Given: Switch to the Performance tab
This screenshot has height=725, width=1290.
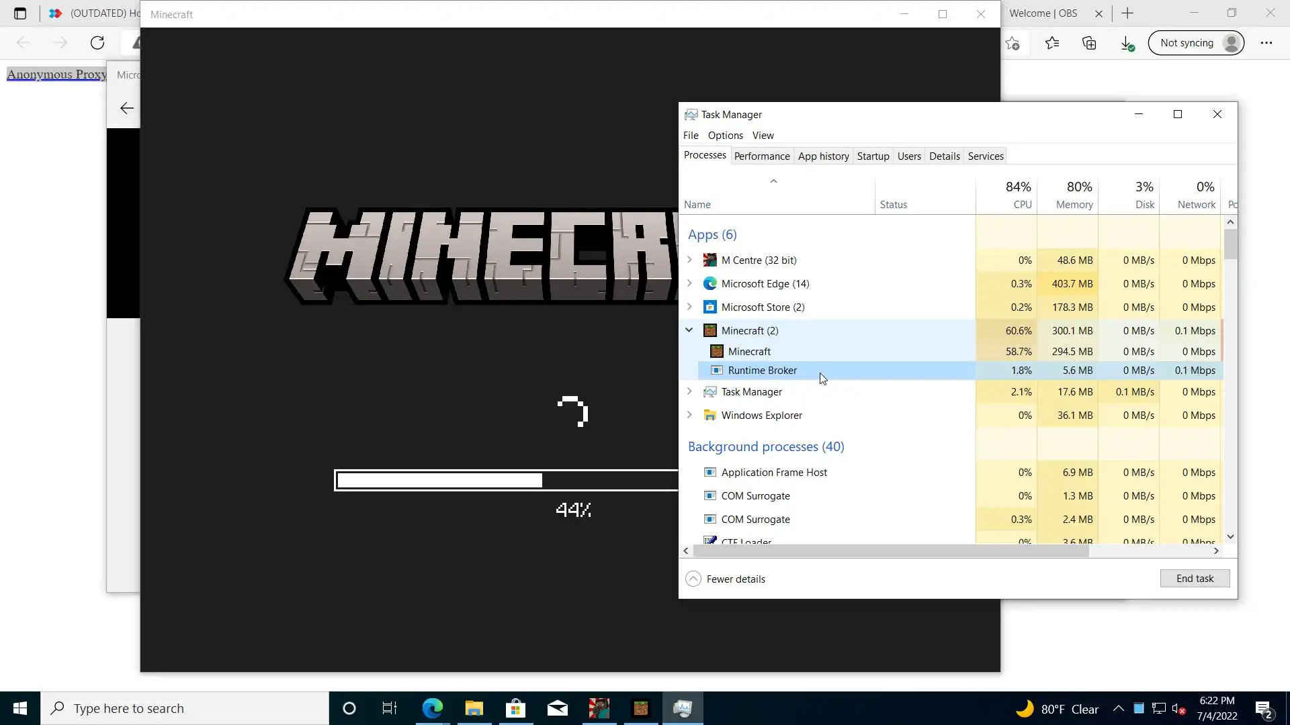Looking at the screenshot, I should coord(761,156).
